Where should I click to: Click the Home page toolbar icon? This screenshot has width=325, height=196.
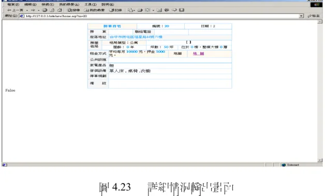click(x=60, y=10)
